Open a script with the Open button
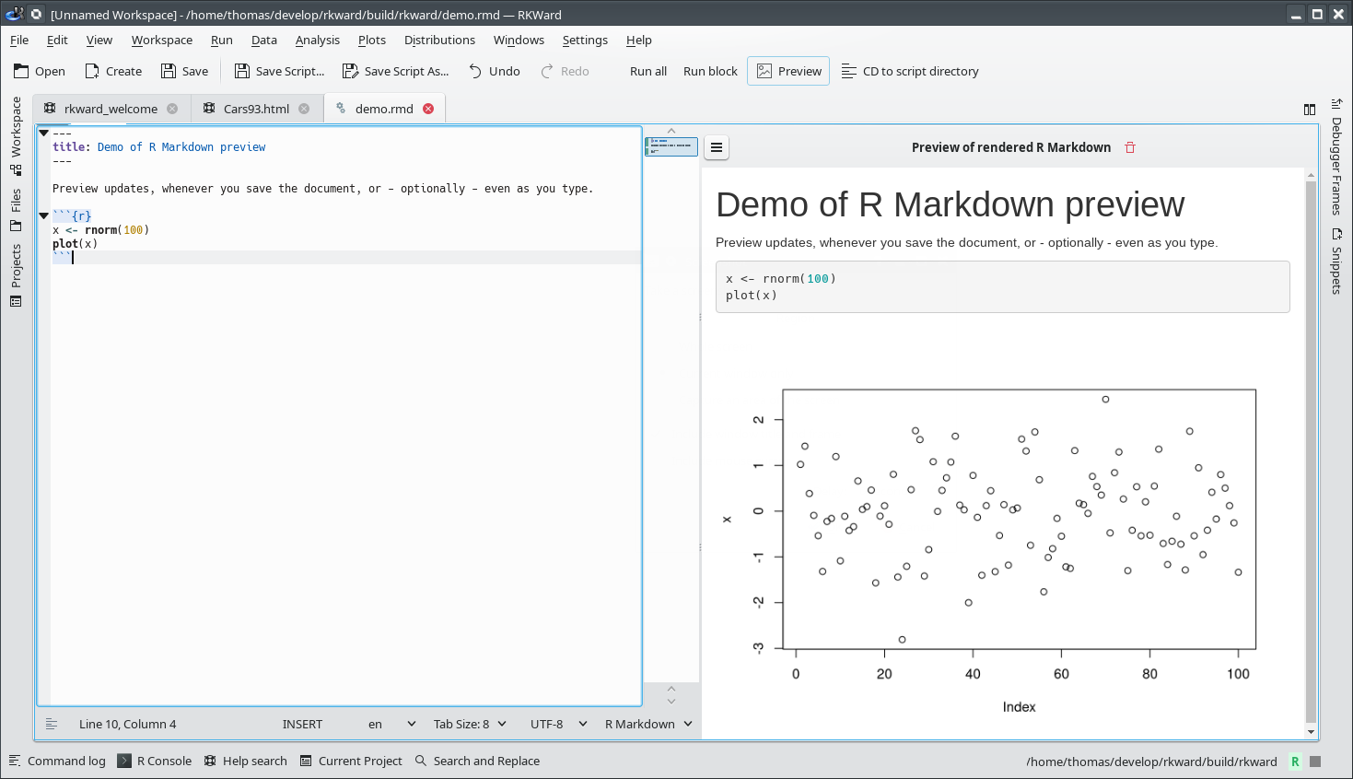The height and width of the screenshot is (779, 1353). pos(40,71)
